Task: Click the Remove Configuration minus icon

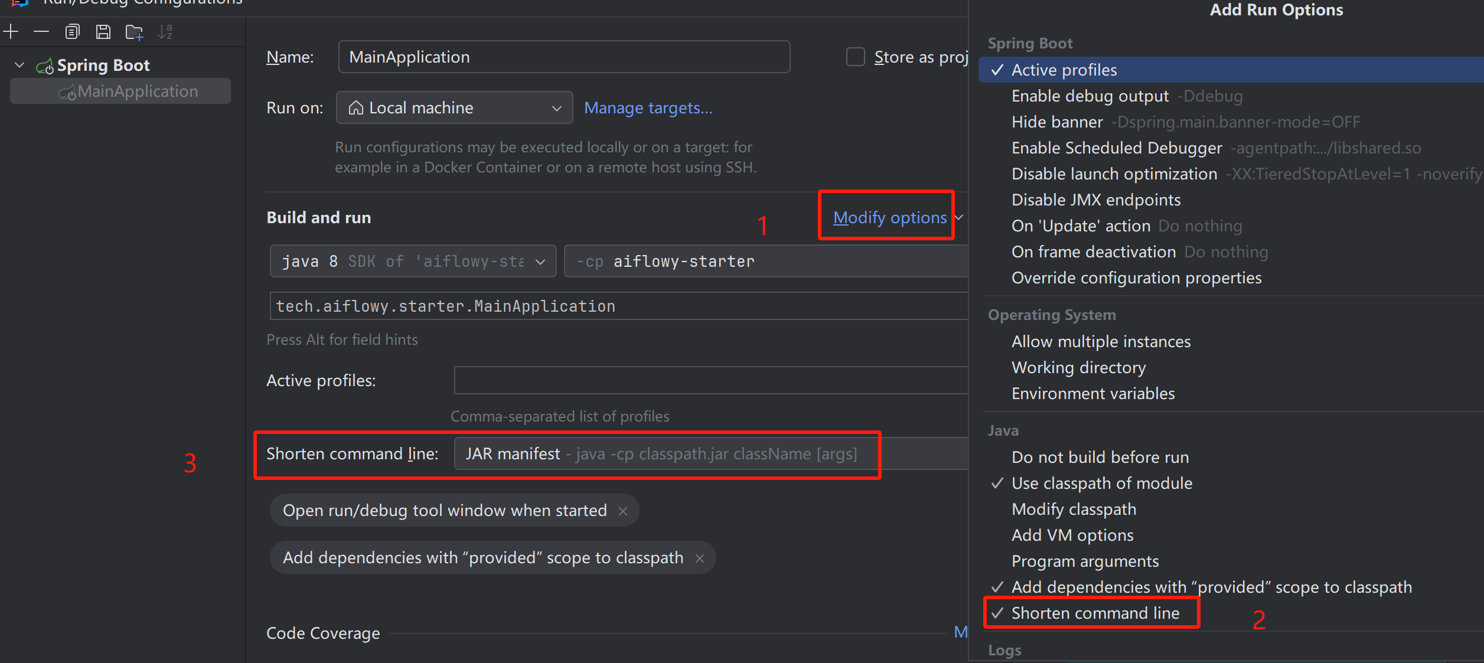Action: click(x=41, y=32)
